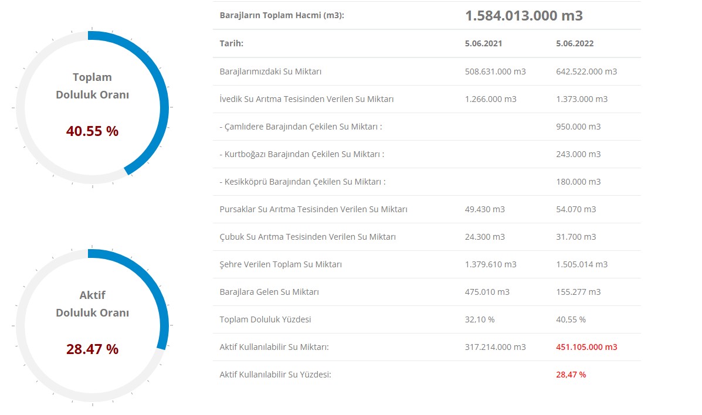Click the 40.55 % value in top gauge

pos(92,131)
